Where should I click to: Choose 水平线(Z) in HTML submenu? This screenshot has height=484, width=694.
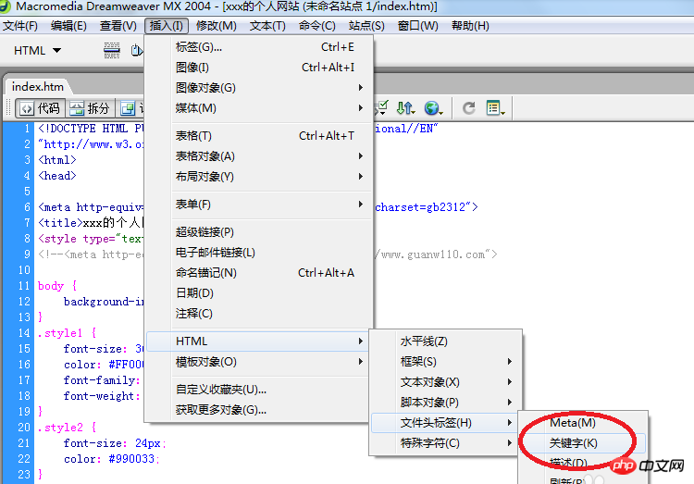446,341
